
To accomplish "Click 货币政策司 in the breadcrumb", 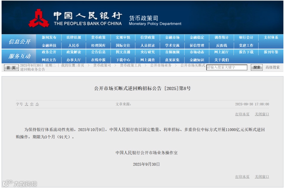I will 102,65.
